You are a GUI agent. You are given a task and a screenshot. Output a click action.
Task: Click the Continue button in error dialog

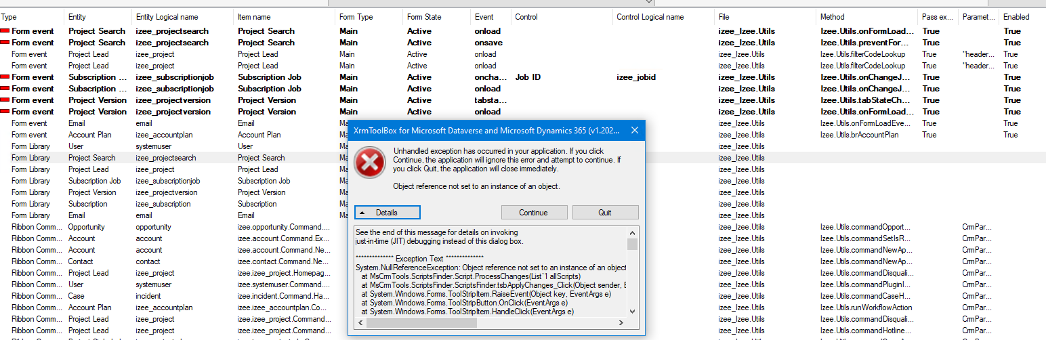pos(534,213)
